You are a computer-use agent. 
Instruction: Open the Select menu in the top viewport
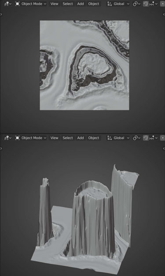coord(68,4)
